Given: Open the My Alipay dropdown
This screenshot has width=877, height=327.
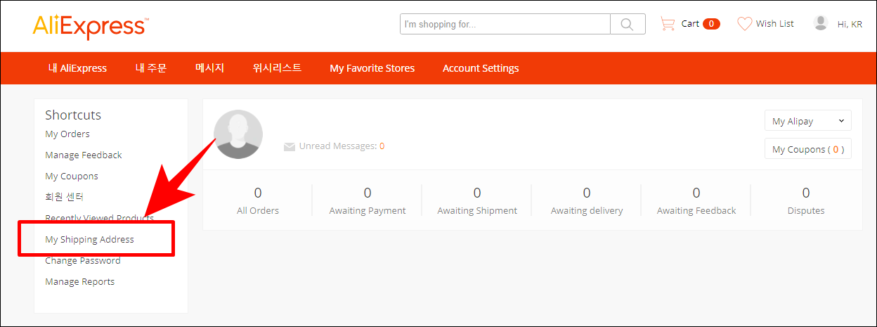Looking at the screenshot, I should 807,121.
